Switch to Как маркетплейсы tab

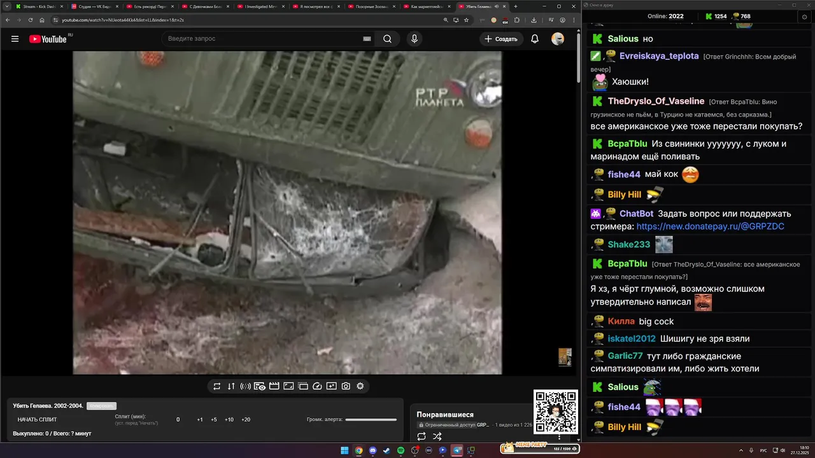coord(427,6)
